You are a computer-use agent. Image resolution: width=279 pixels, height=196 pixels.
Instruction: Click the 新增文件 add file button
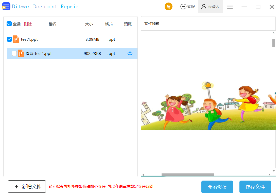coord(27,186)
